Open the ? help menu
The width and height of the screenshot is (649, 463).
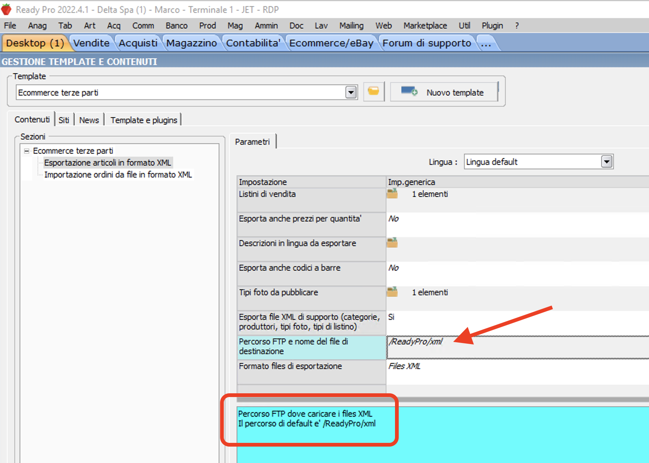(517, 26)
